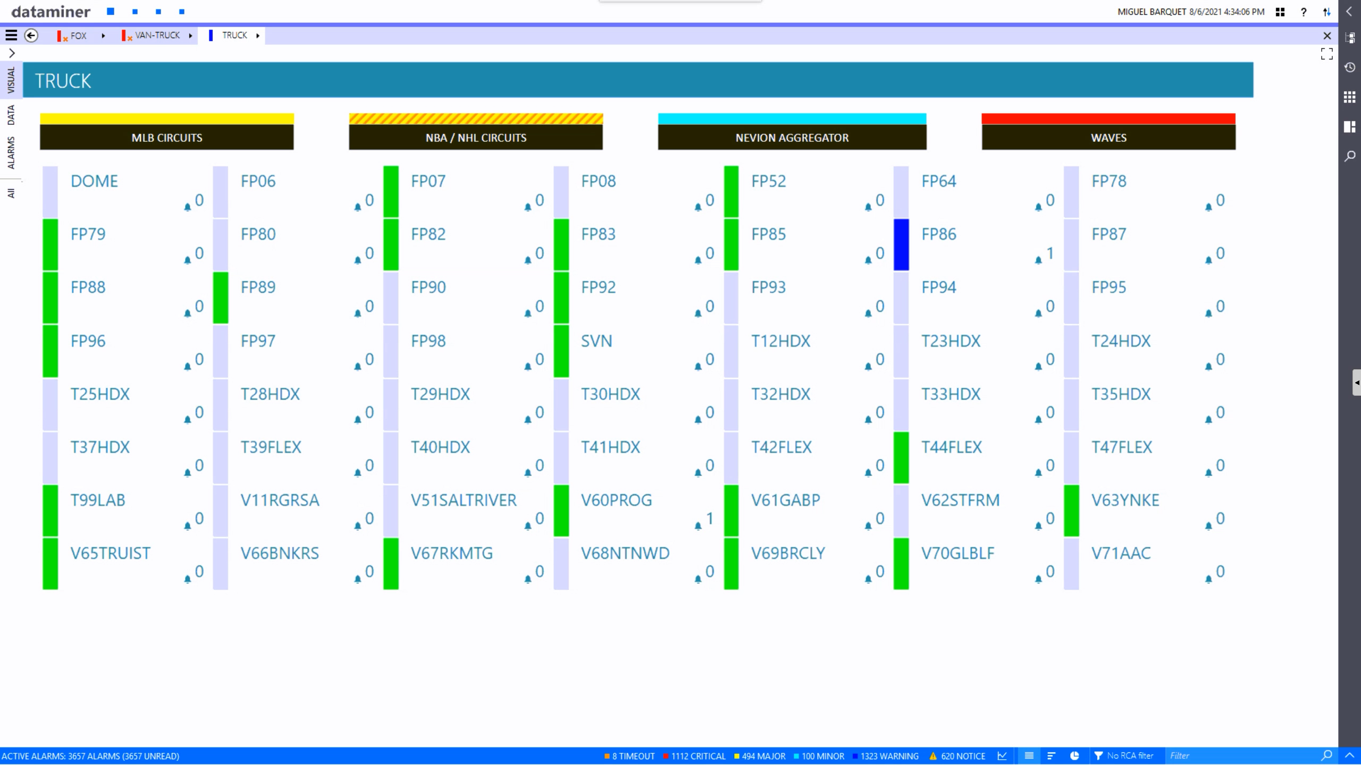
Task: Open the WAVES panel
Action: 1108,132
